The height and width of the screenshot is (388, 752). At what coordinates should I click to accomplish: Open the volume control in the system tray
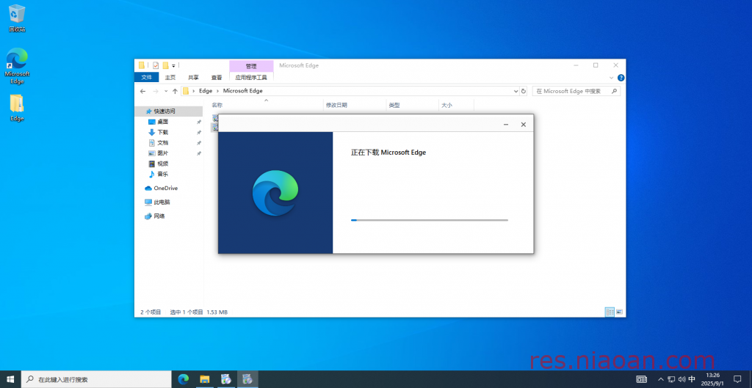(x=681, y=379)
